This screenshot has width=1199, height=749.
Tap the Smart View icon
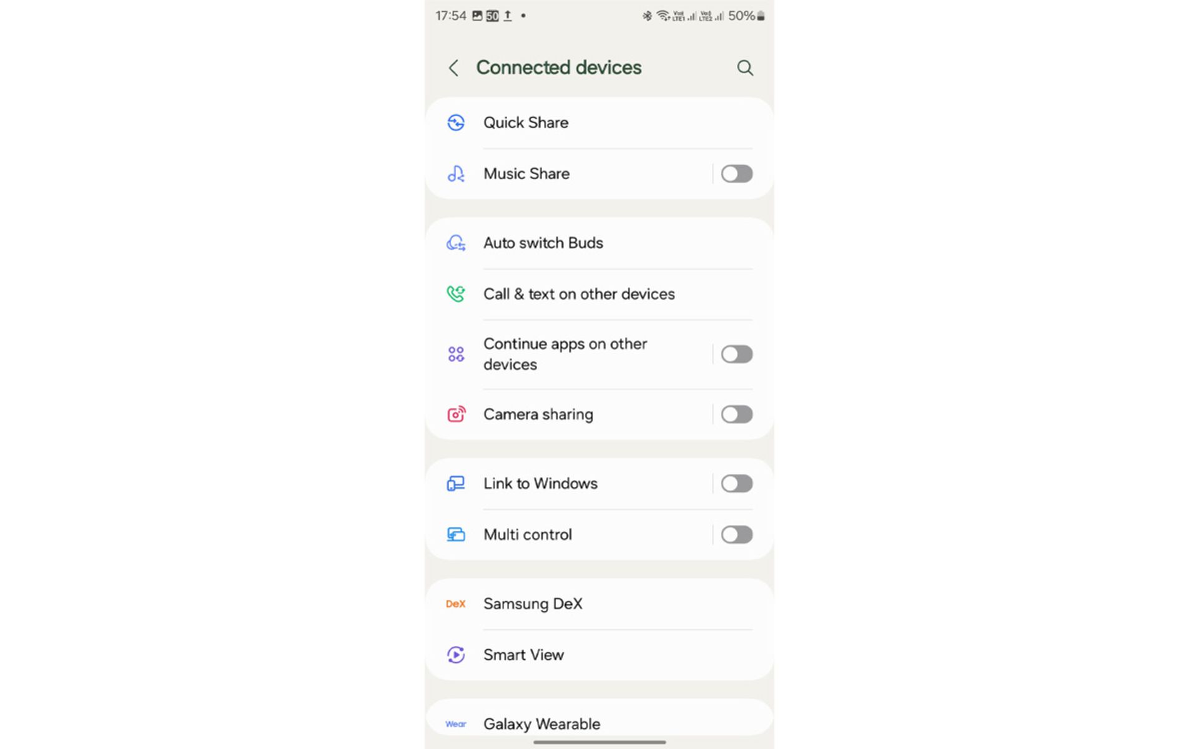point(456,655)
